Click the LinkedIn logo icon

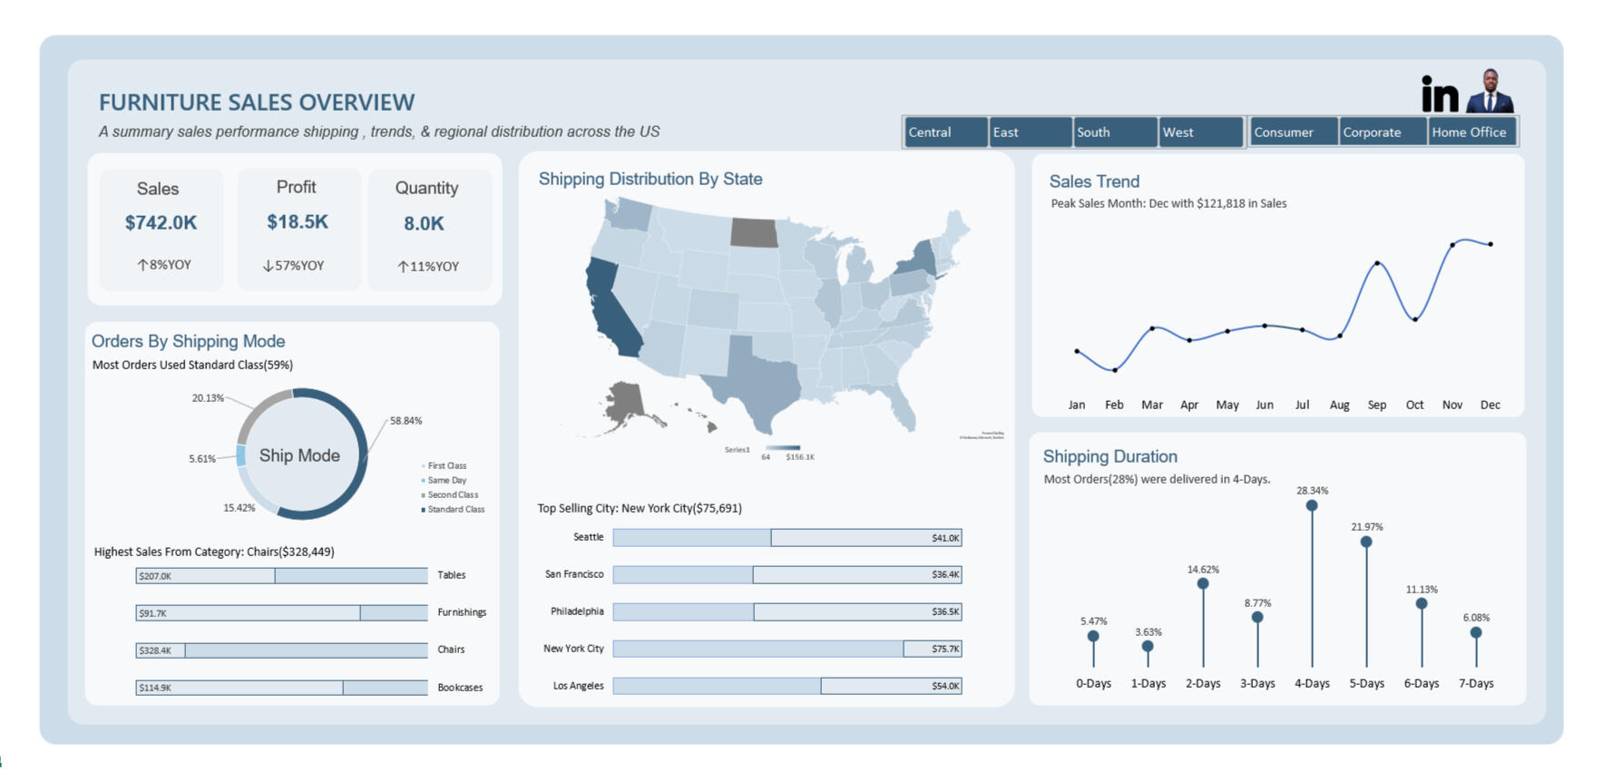click(1439, 94)
